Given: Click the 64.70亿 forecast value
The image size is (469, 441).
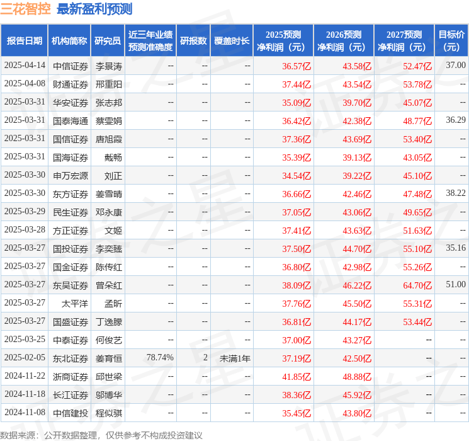Looking at the screenshot, I should 417,285.
